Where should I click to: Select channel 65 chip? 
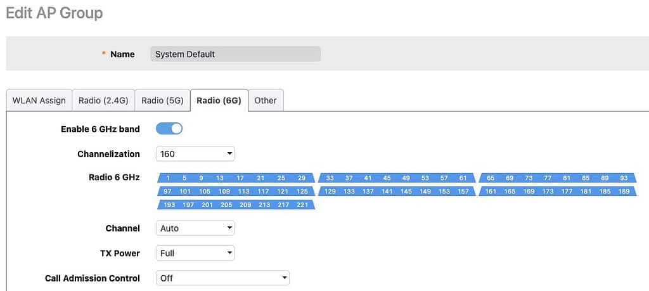(491, 178)
